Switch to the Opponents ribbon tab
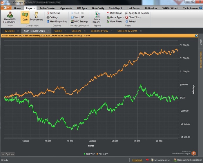The width and height of the screenshot is (203, 163). pos(66,8)
